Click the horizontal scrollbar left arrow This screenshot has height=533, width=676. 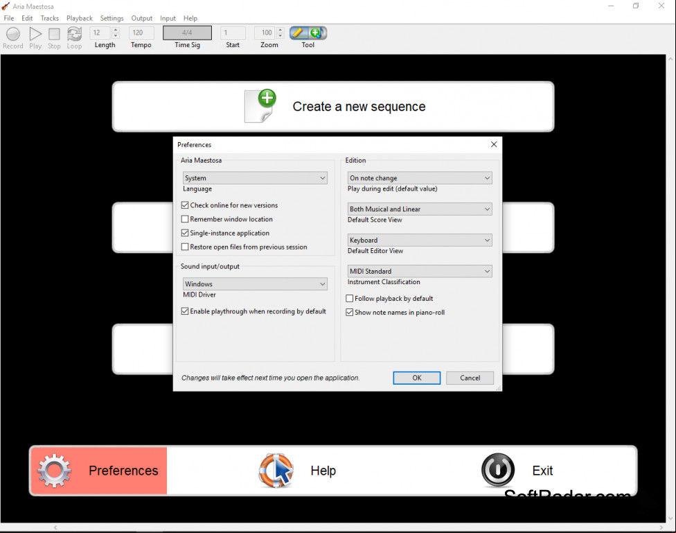(55, 527)
